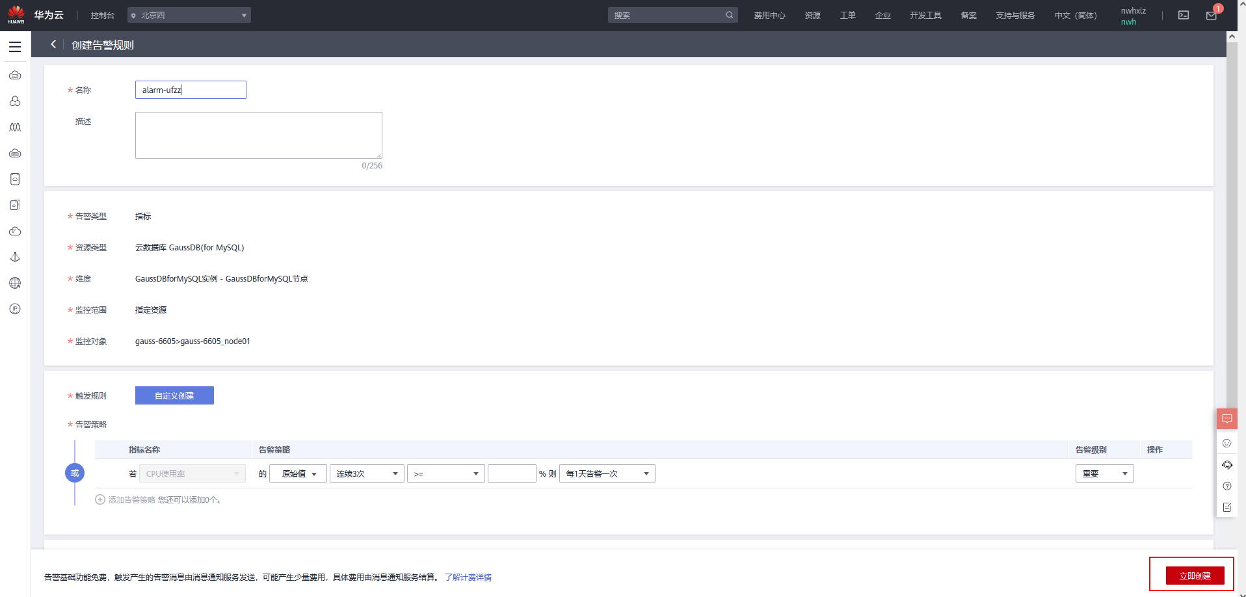Screen dimensions: 1246x597
Task: Open the wave-shaped monitoring sidebar icon
Action: pyautogui.click(x=15, y=127)
